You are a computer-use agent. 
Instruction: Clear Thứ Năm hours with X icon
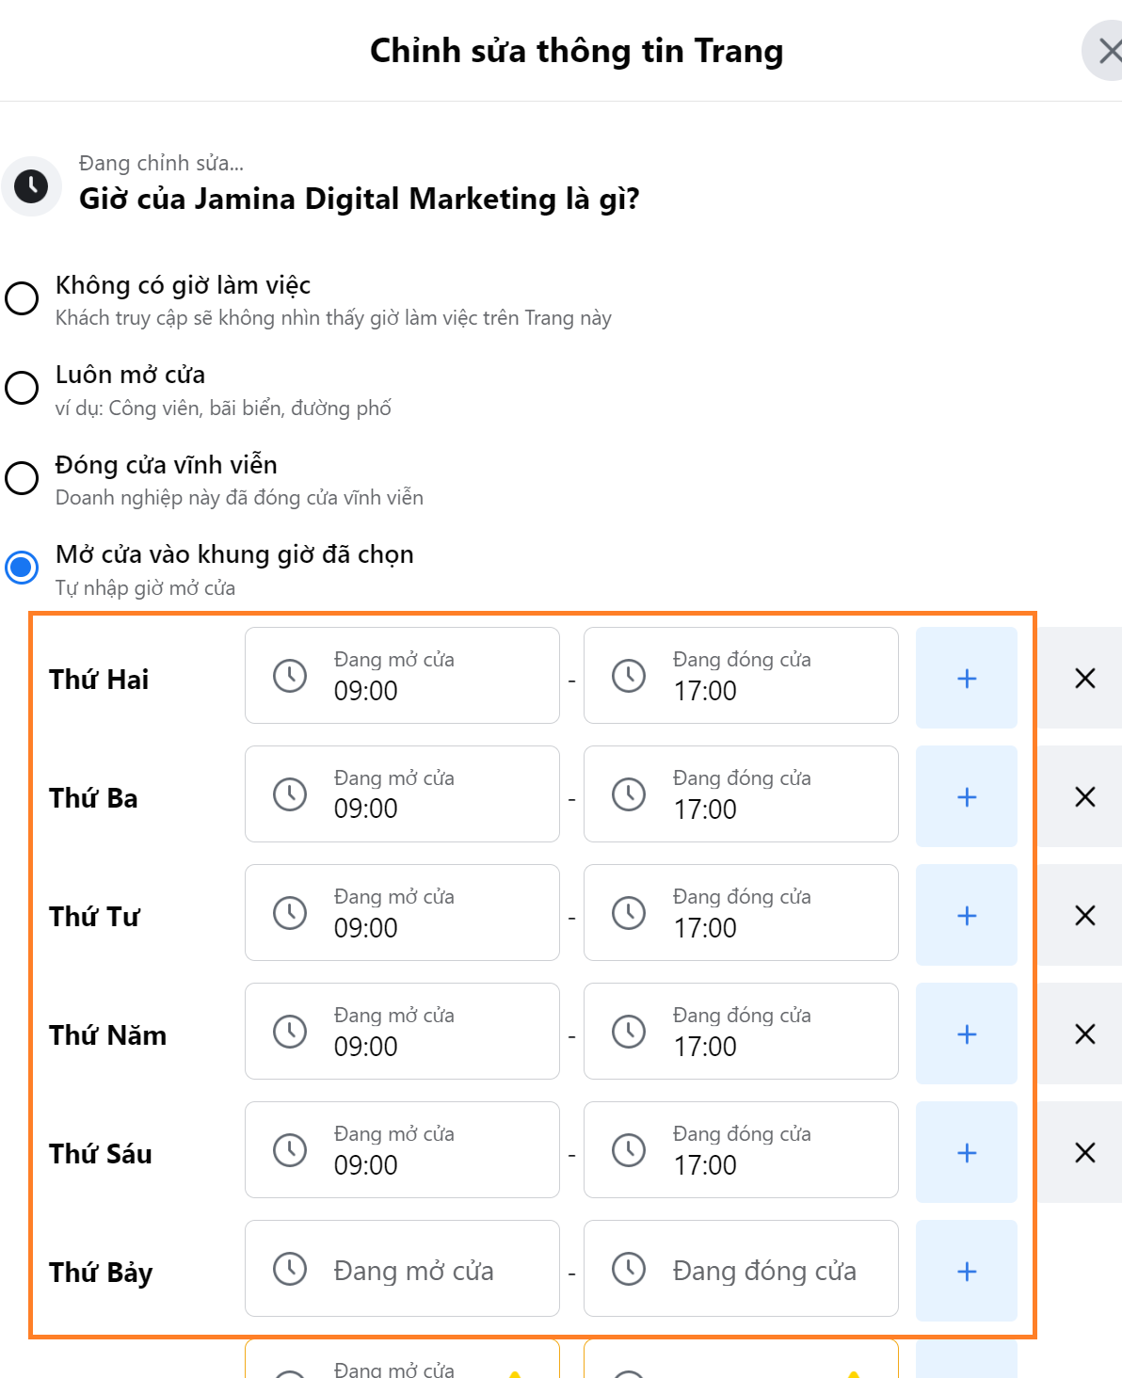1084,1033
